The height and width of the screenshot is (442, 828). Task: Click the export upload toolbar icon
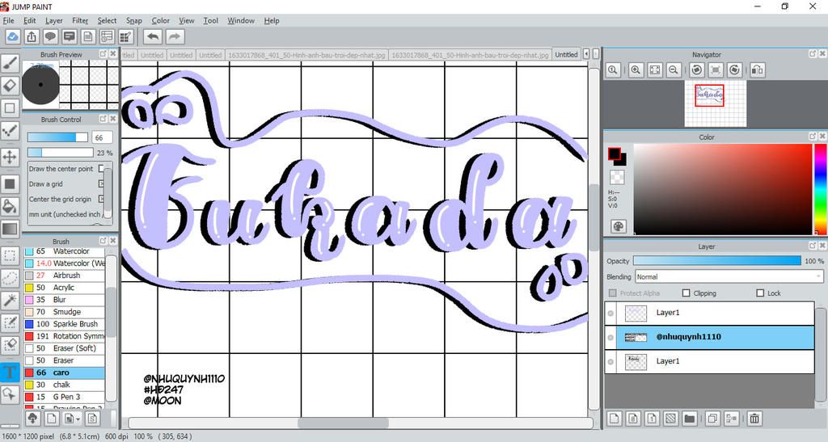32,36
